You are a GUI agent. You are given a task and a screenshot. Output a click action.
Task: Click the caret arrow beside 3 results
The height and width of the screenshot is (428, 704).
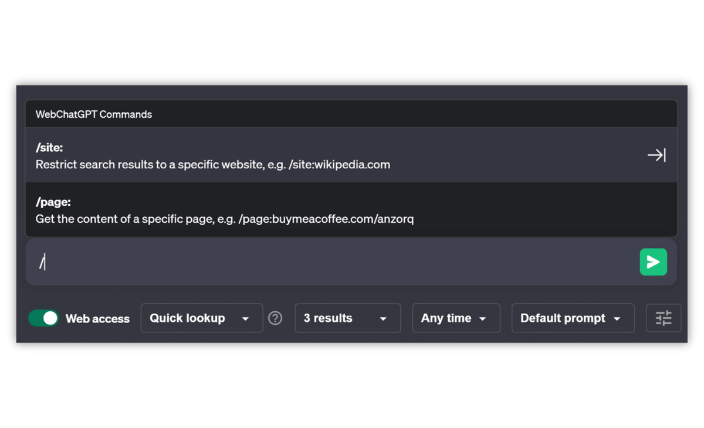pyautogui.click(x=383, y=319)
